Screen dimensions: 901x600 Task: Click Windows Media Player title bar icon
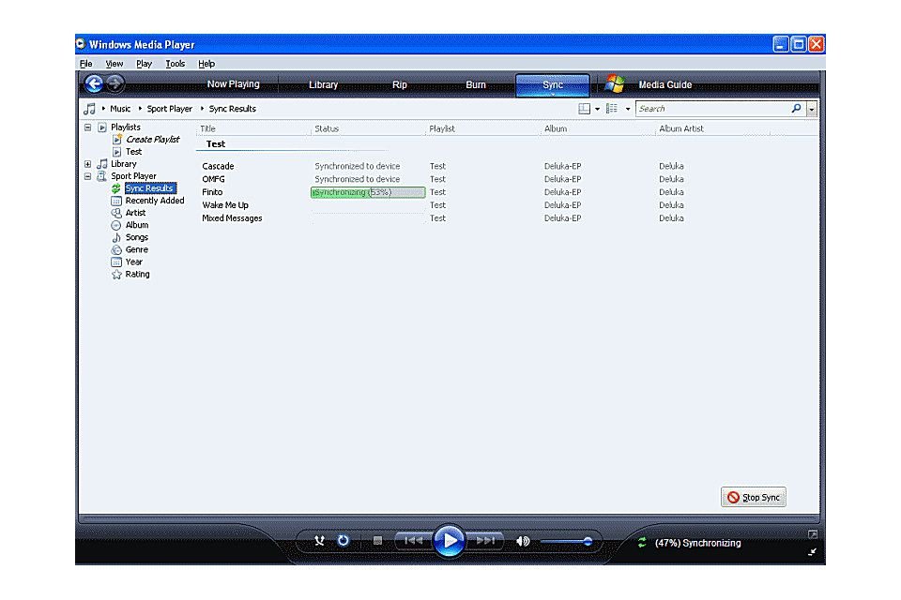81,44
